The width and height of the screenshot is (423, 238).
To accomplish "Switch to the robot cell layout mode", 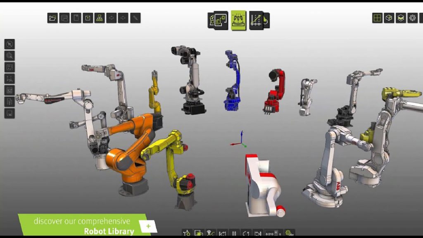I will click(x=218, y=20).
